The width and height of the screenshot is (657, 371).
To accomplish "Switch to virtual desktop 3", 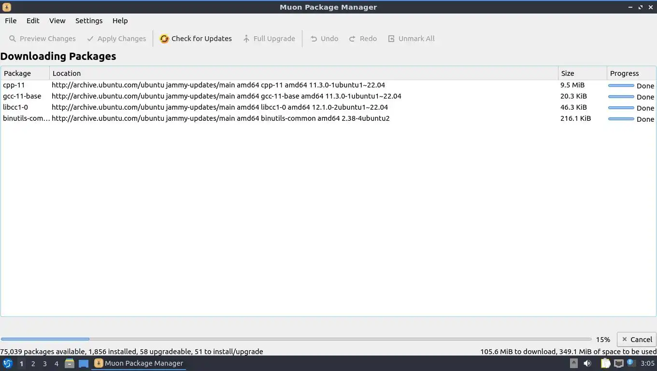I will (x=44, y=363).
